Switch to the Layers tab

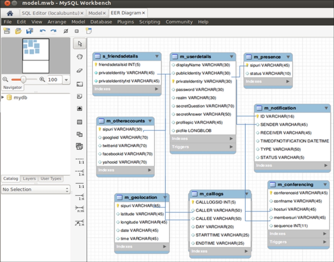tap(29, 179)
